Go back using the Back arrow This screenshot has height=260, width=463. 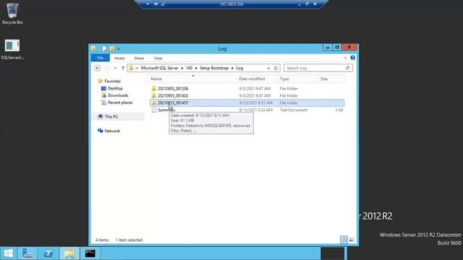97,68
